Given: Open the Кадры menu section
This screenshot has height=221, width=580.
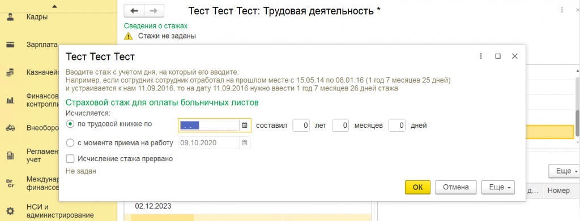Looking at the screenshot, I should [x=37, y=16].
